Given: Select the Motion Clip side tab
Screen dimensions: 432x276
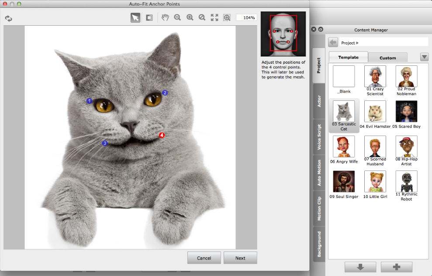Looking at the screenshot, I should (319, 208).
